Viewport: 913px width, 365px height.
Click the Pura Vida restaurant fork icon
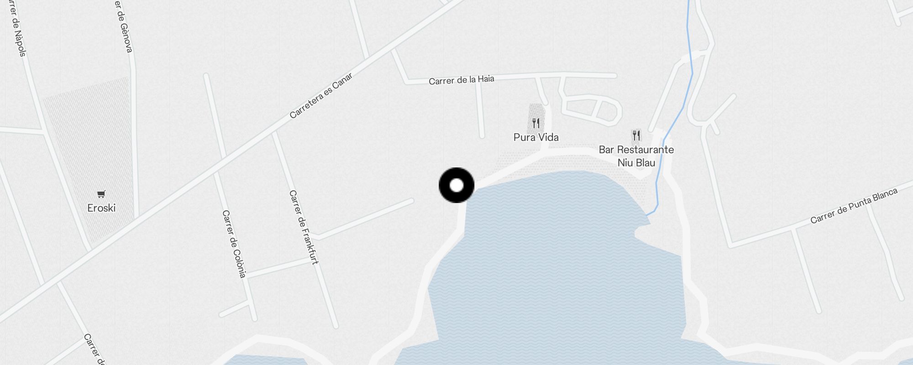tap(536, 123)
